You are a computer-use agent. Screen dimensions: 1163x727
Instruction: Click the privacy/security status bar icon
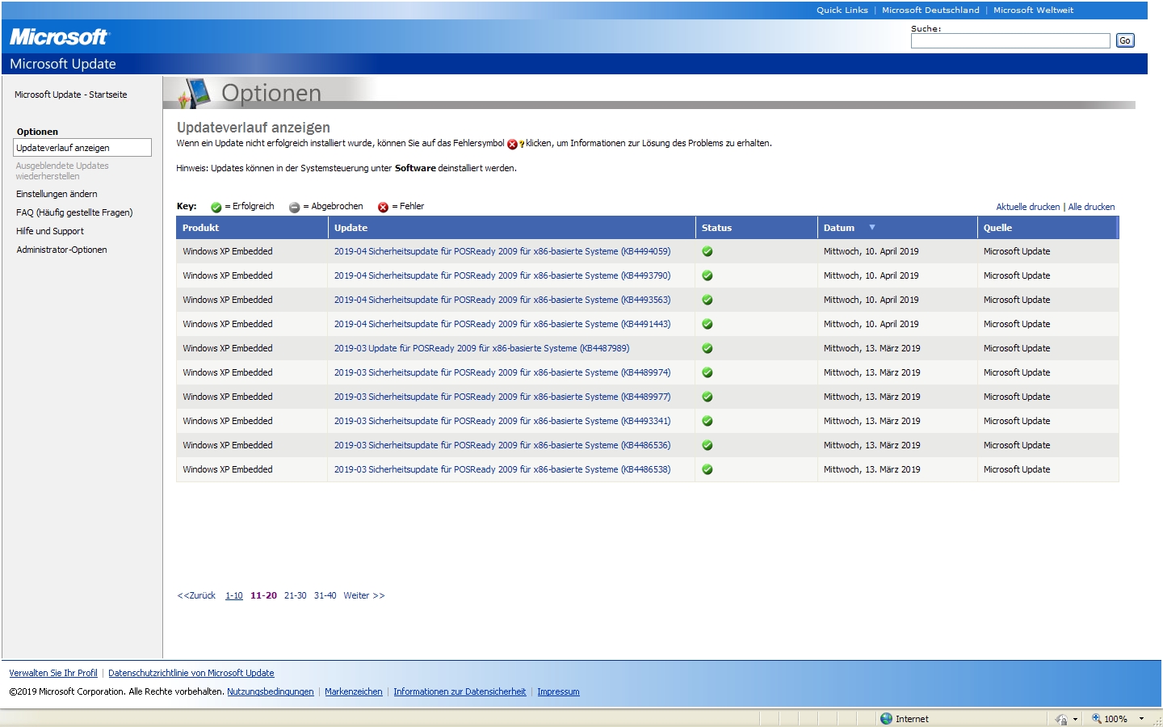1061,719
